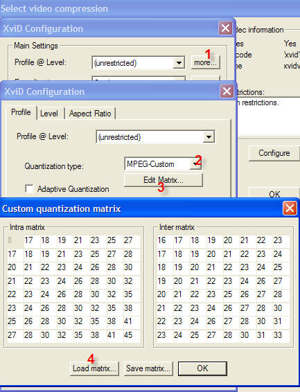Close the Custom quantization matrix dialog

pyautogui.click(x=290, y=208)
